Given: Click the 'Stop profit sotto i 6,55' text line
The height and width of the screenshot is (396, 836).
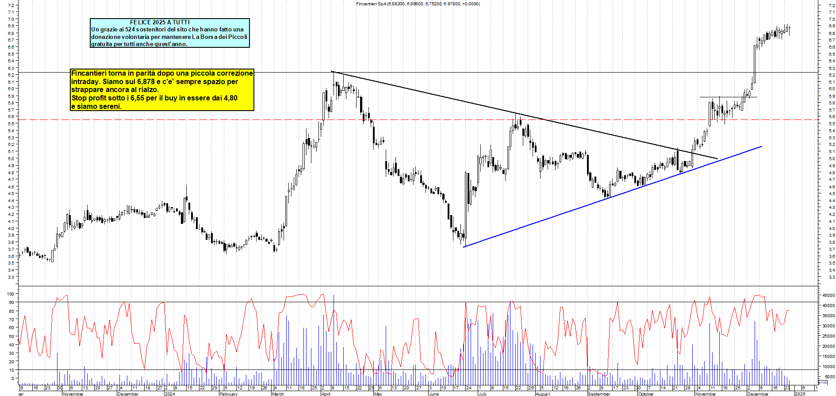Looking at the screenshot, I should tap(154, 98).
